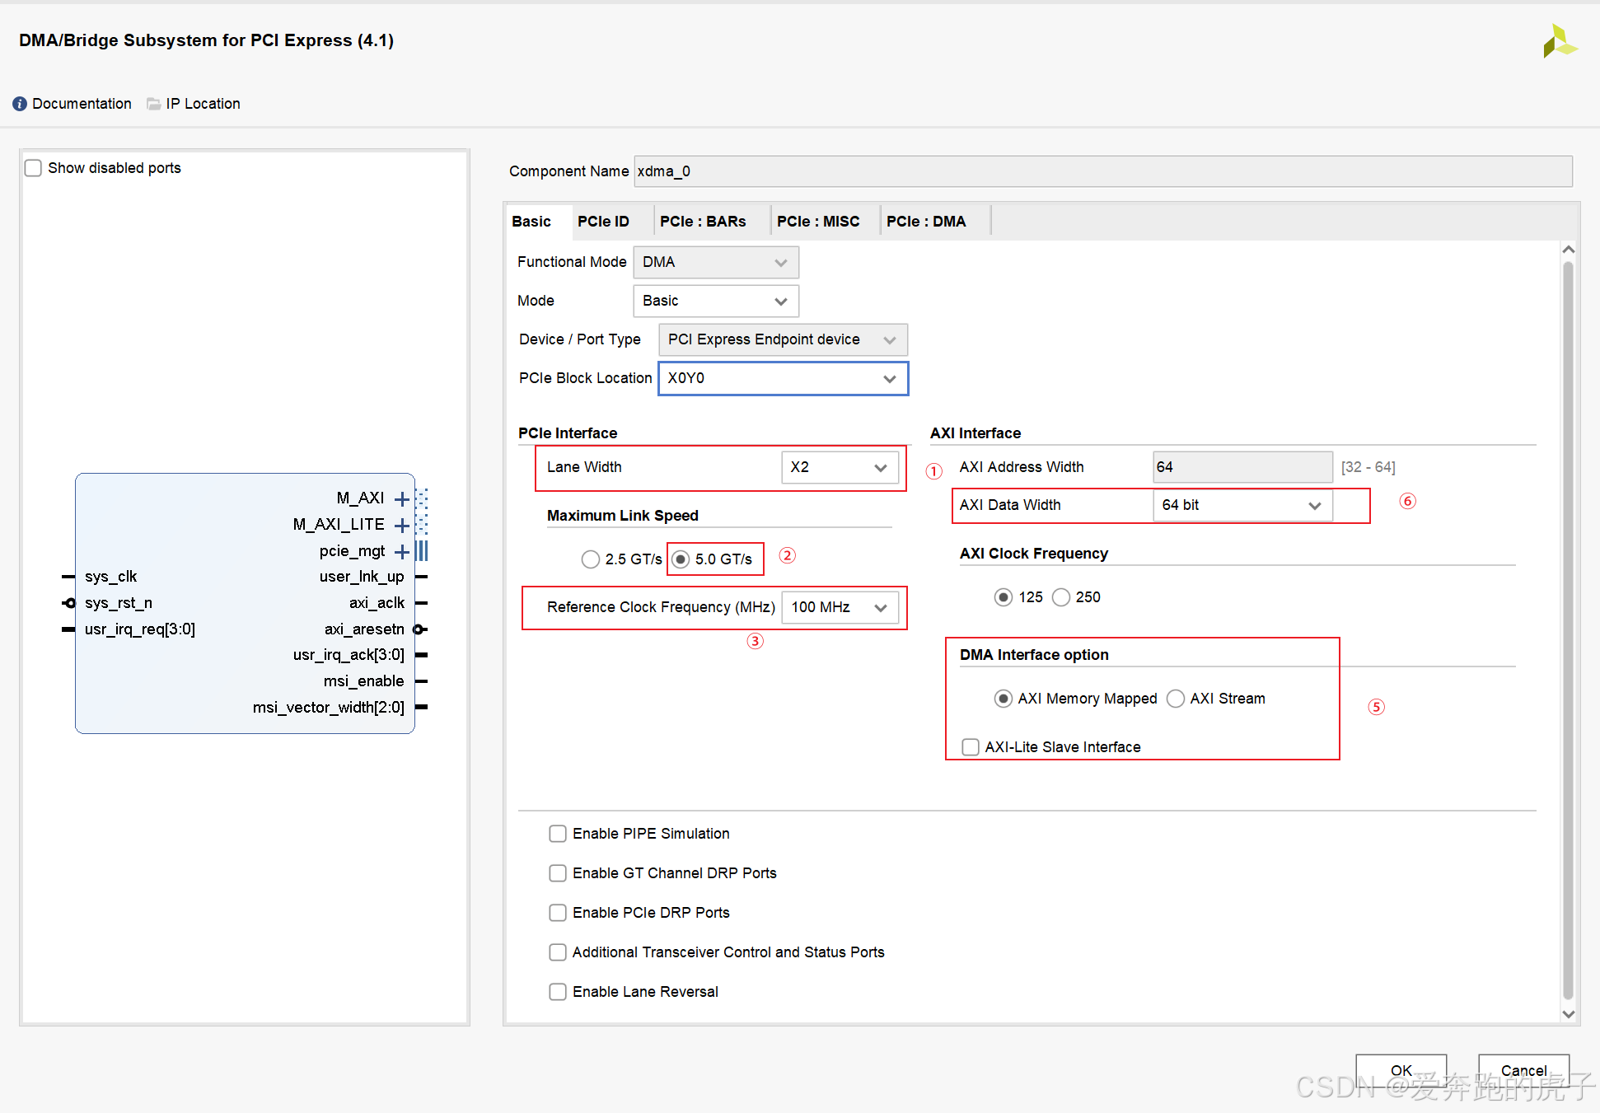Enable Show disabled ports checkbox
The image size is (1600, 1113).
[33, 168]
